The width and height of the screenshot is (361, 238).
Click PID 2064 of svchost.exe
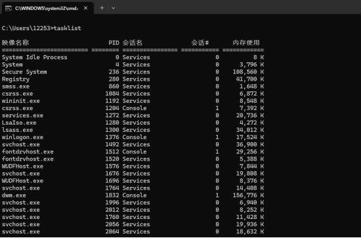(x=112, y=231)
